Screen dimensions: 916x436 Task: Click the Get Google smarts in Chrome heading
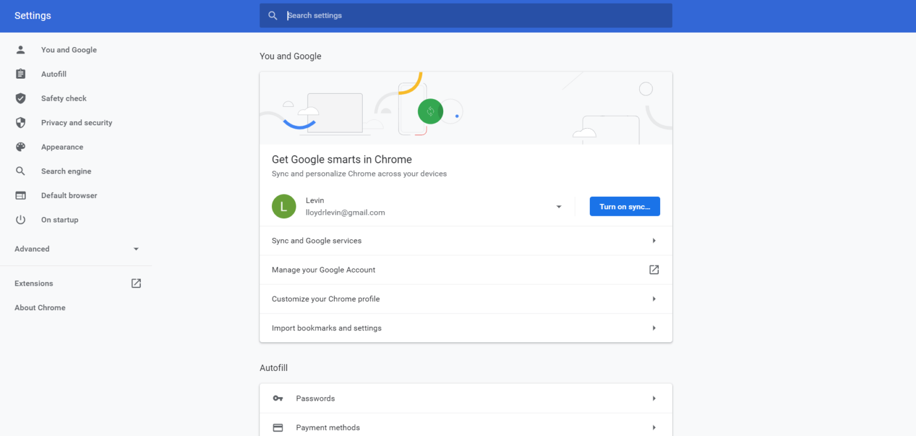(342, 159)
